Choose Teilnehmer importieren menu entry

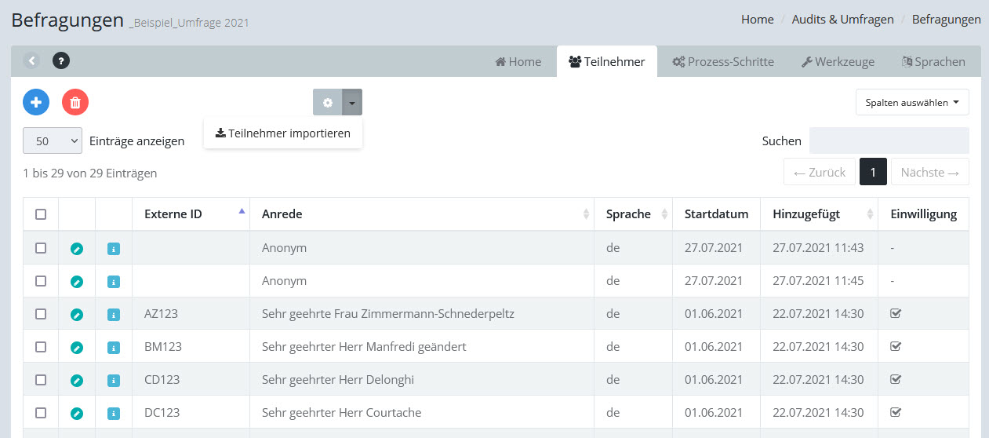(x=283, y=133)
